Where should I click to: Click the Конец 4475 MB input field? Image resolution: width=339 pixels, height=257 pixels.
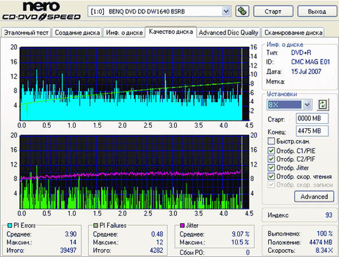312,131
